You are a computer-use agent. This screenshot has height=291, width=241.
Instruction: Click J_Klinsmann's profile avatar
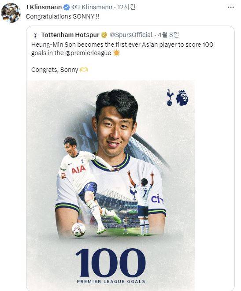pyautogui.click(x=11, y=13)
